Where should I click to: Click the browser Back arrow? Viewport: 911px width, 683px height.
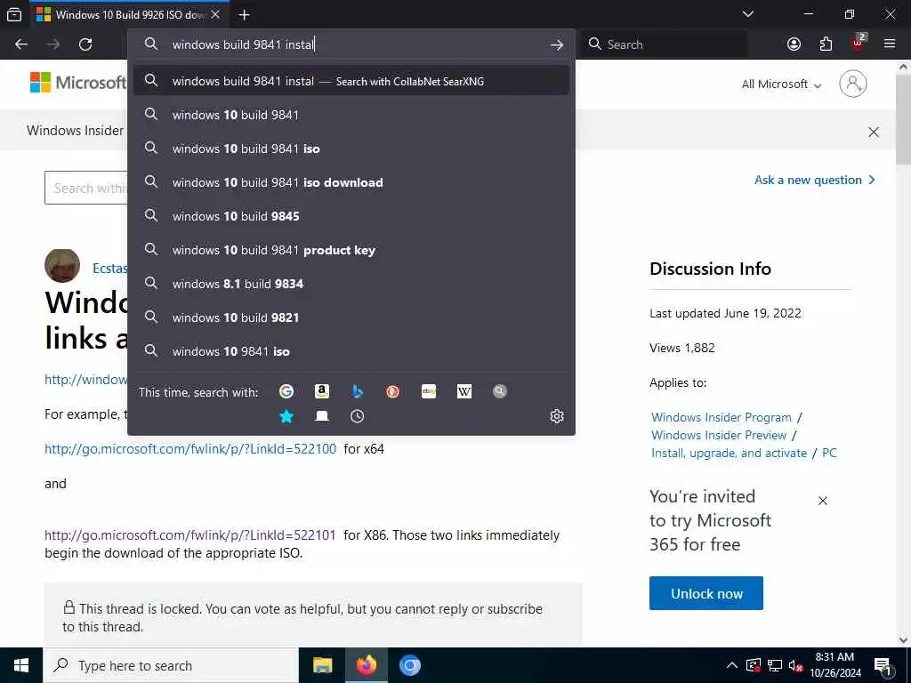21,44
